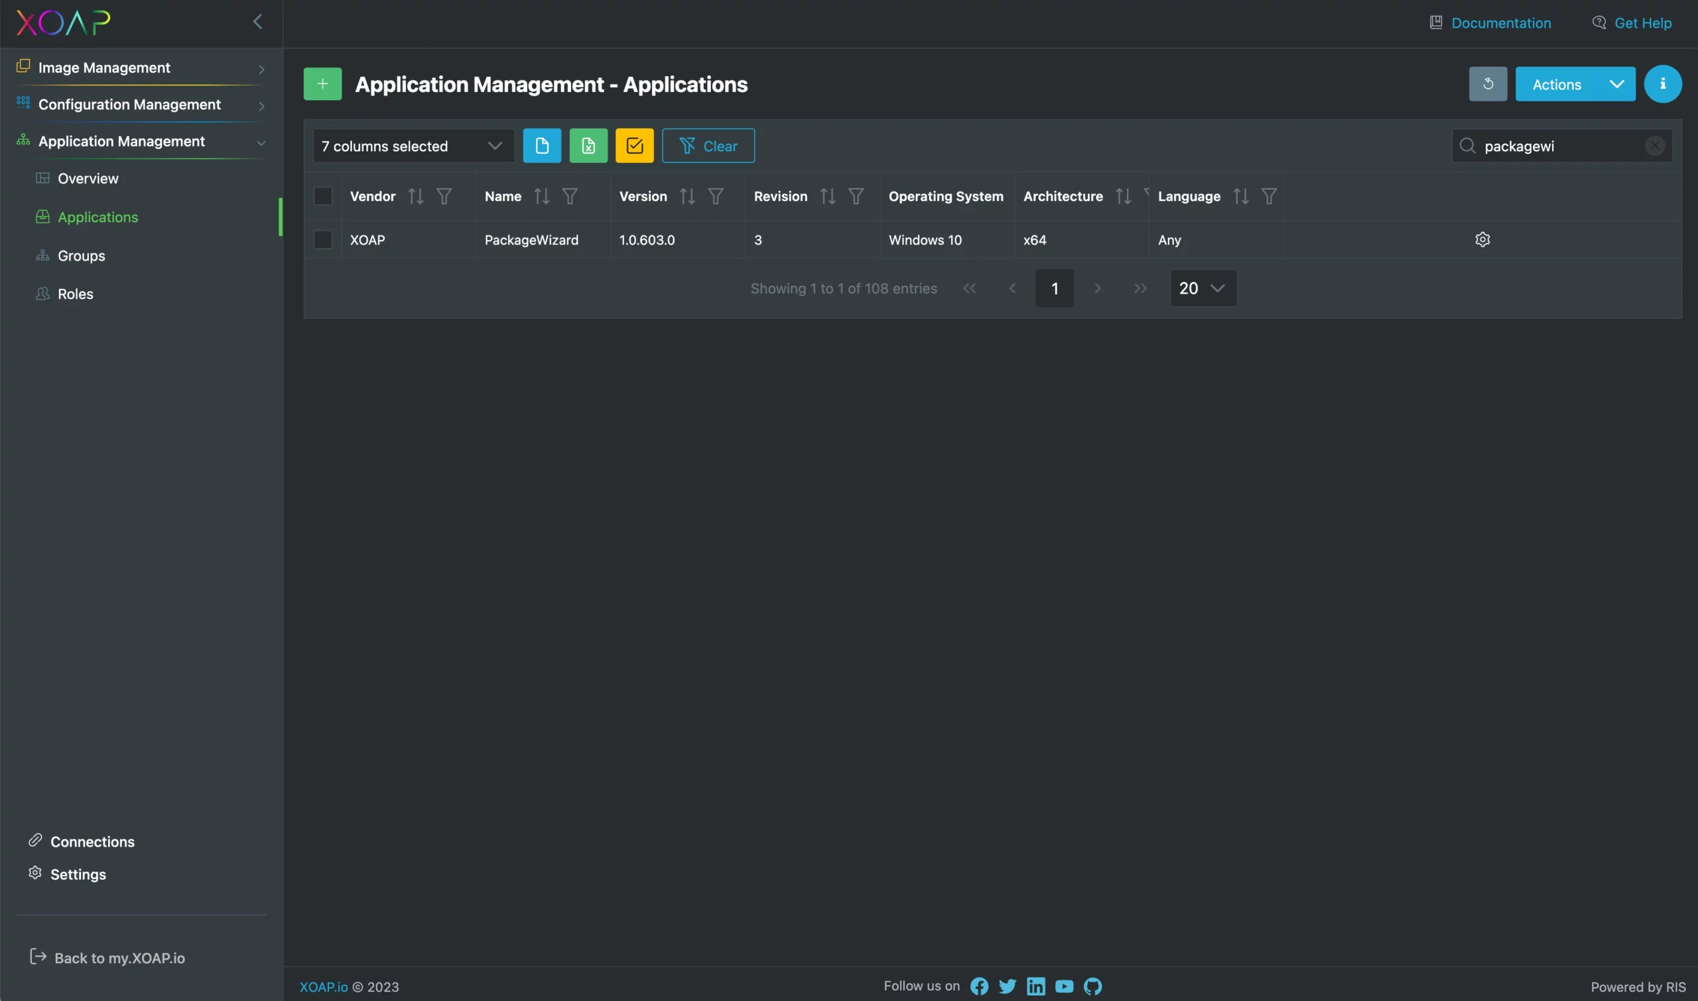Open the Actions dropdown
Screen dimensions: 1698x1001
(1575, 84)
